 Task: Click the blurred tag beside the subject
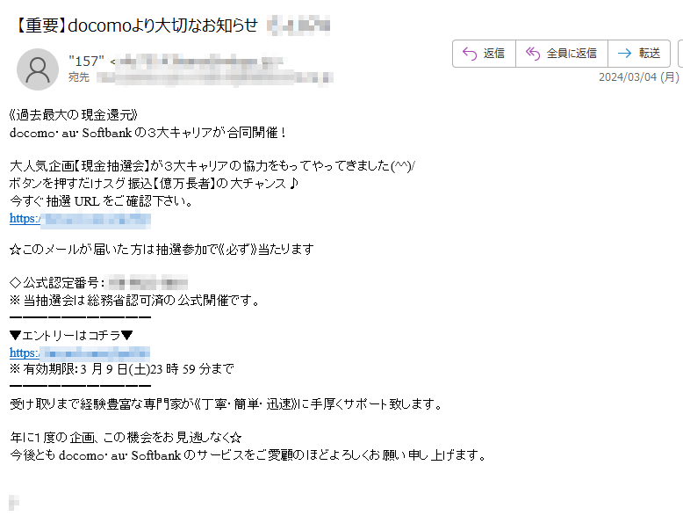click(298, 25)
